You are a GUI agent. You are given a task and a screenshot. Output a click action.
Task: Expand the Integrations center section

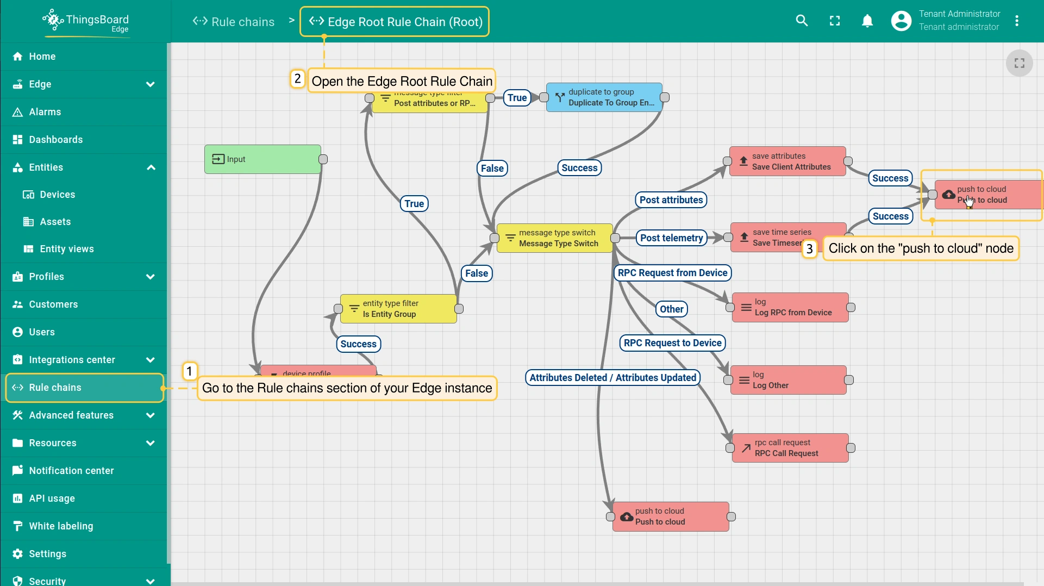click(151, 360)
